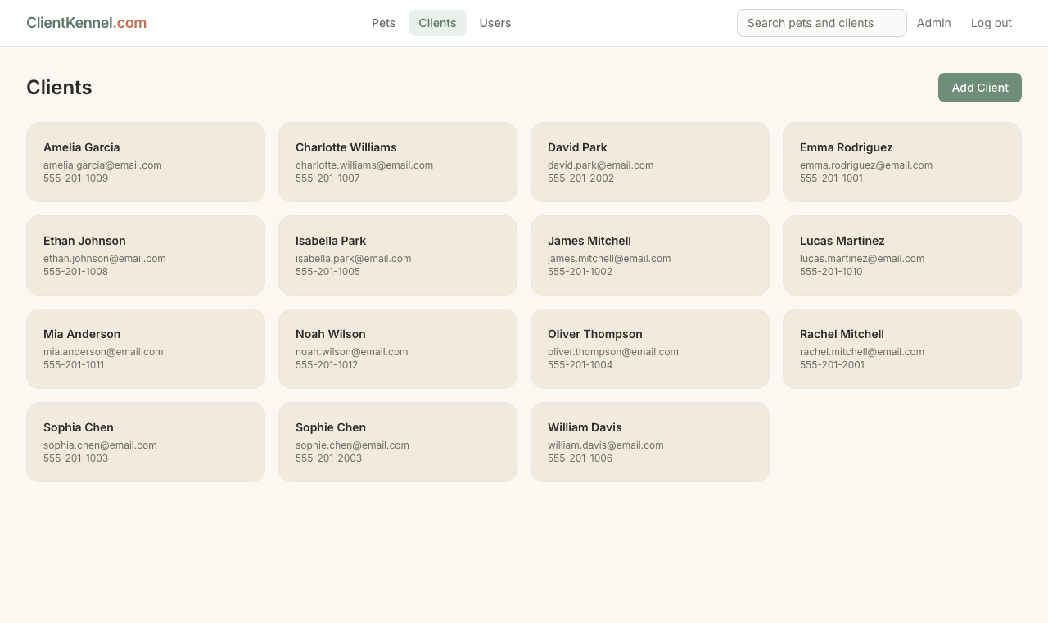Focus the Search pets and clients field
Image resolution: width=1048 pixels, height=623 pixels.
822,23
